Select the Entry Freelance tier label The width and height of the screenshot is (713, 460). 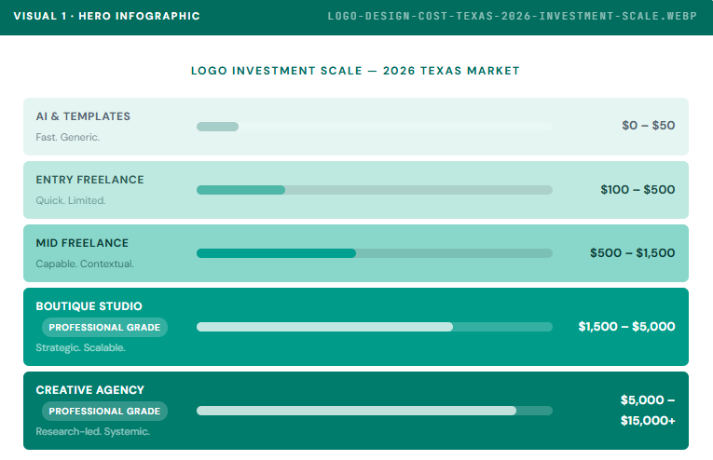click(x=89, y=180)
